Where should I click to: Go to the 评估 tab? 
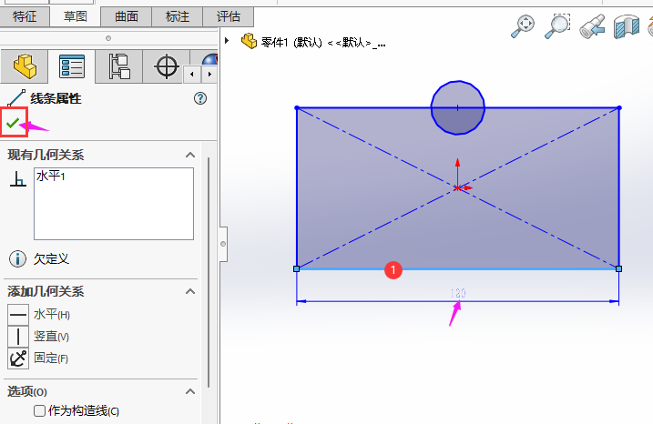click(229, 16)
